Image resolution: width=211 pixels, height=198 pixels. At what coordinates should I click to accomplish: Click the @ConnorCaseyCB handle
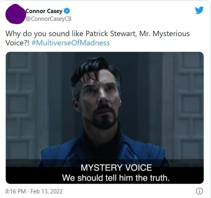click(x=49, y=19)
